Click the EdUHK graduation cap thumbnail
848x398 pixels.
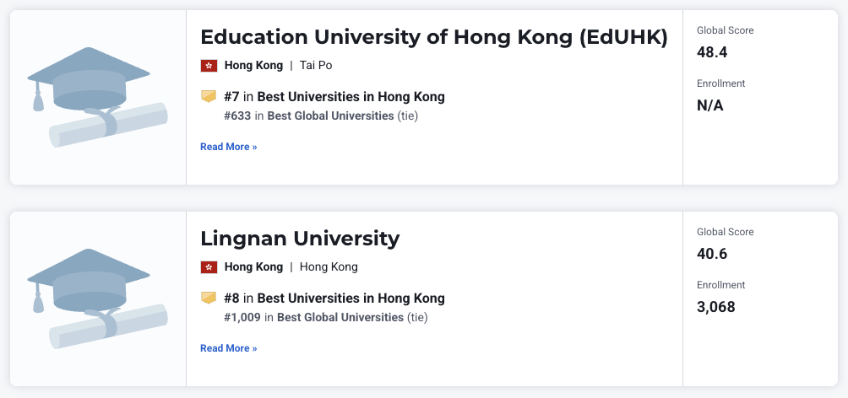(x=97, y=97)
